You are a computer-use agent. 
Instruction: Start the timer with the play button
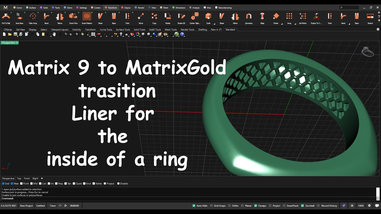click(66, 206)
